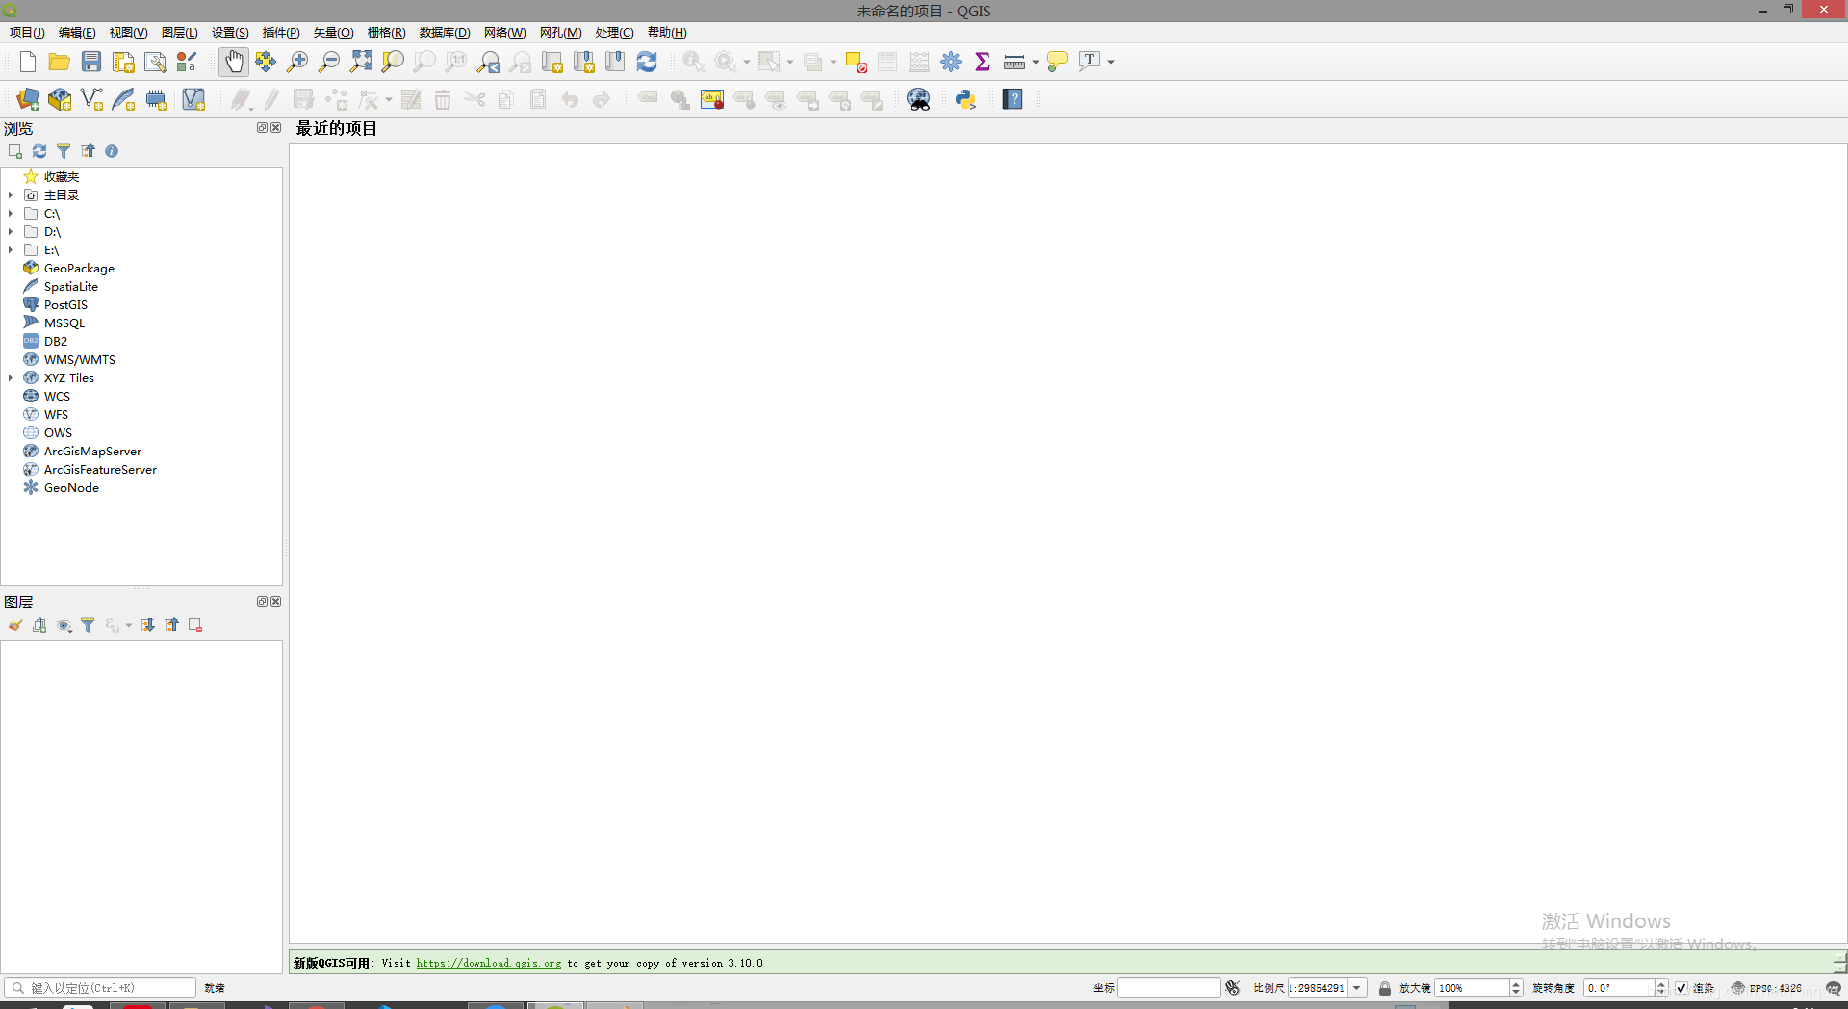Open the Layout Manager icon
Viewport: 1848px width, 1009px height.
[155, 62]
